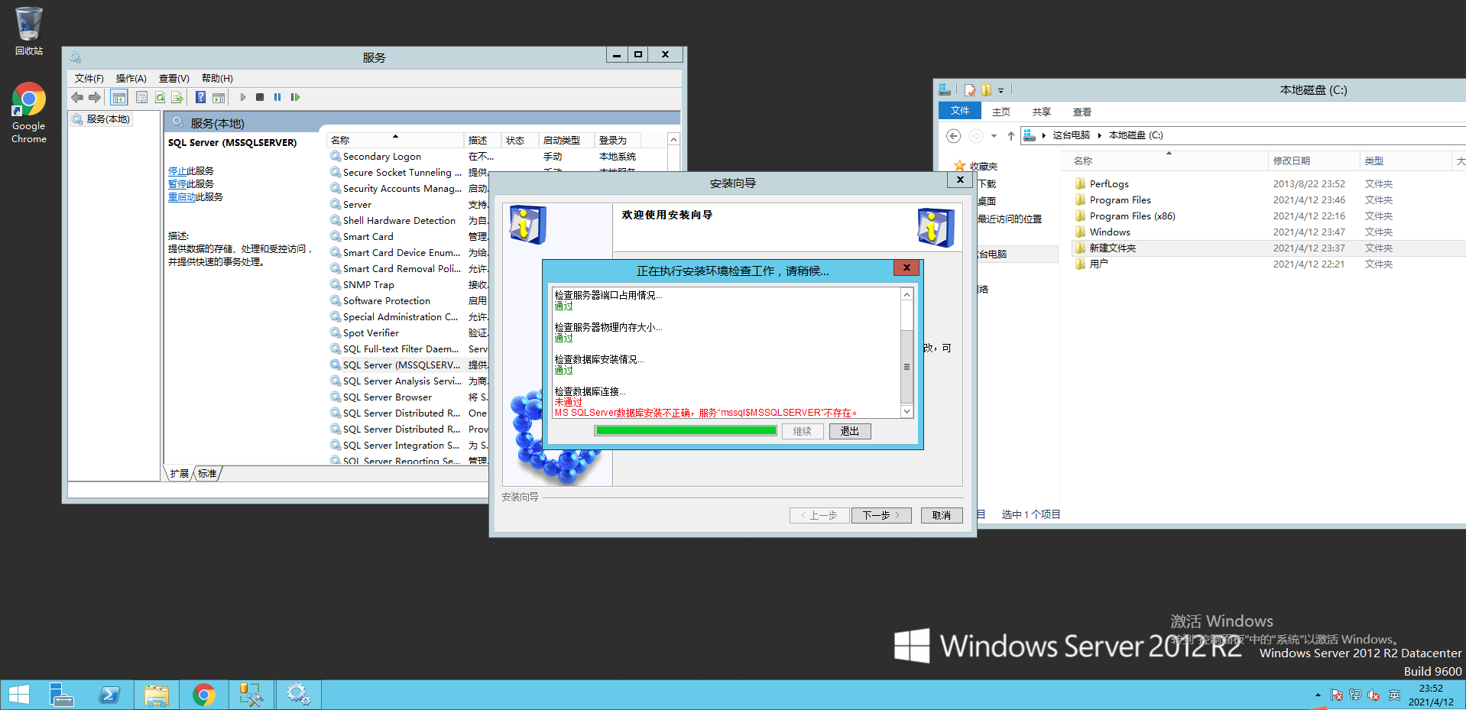Select the 用户 folder
The width and height of the screenshot is (1466, 710).
tap(1098, 264)
